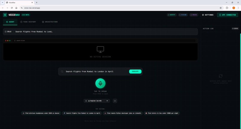
Task: Pick the wireless headphones on Amazon suggestion
Action: click(41, 113)
